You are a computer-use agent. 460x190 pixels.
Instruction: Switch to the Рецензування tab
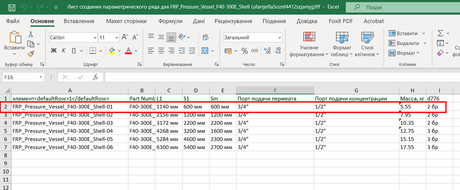233,21
